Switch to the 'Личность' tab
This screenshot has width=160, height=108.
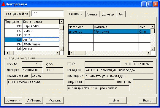tap(76, 14)
